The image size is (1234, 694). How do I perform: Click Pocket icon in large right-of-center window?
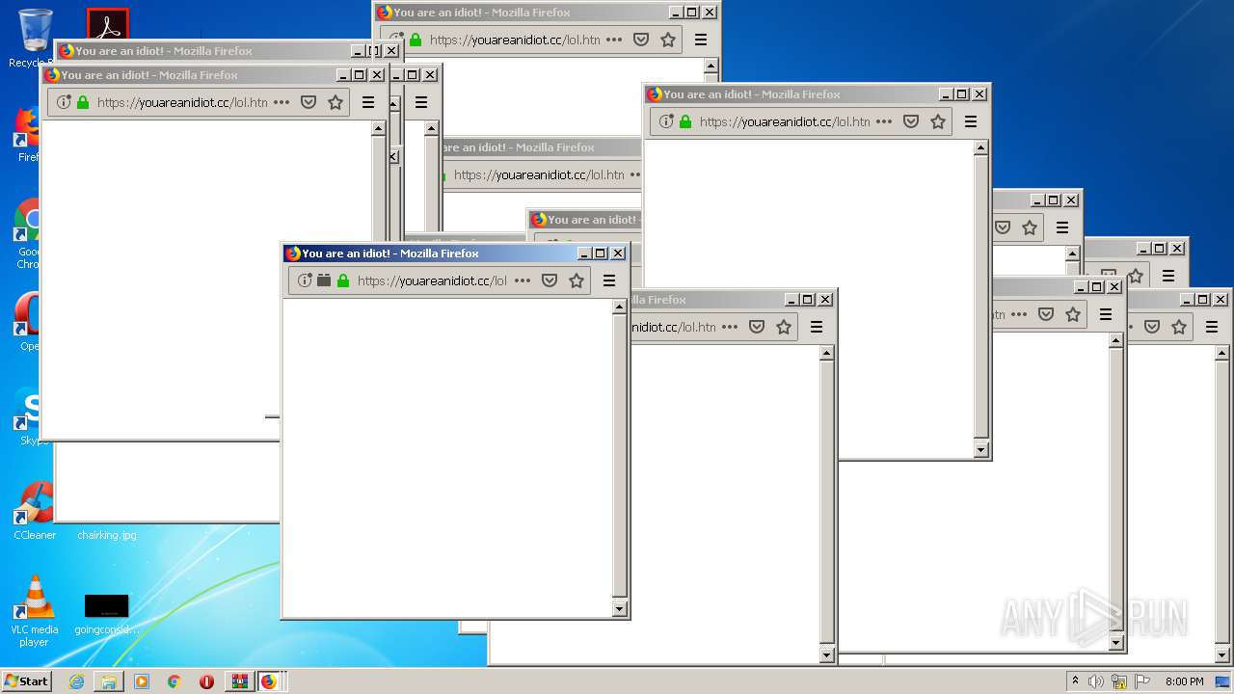911,121
